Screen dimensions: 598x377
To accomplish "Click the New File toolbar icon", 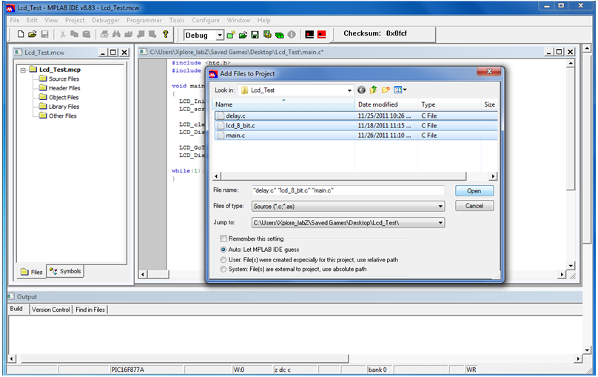I will [x=21, y=34].
